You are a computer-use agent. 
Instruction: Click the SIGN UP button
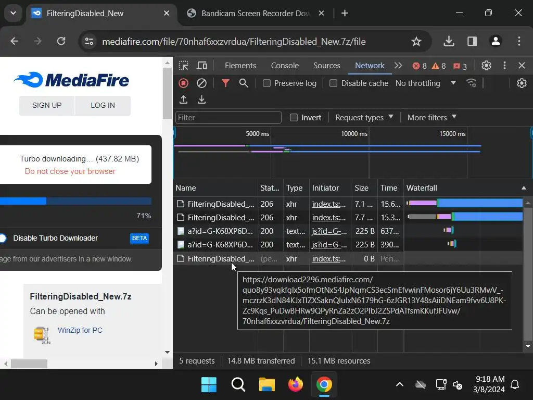[47, 105]
